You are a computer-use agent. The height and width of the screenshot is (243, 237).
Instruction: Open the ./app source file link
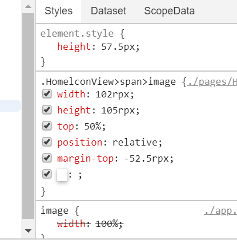click(220, 210)
